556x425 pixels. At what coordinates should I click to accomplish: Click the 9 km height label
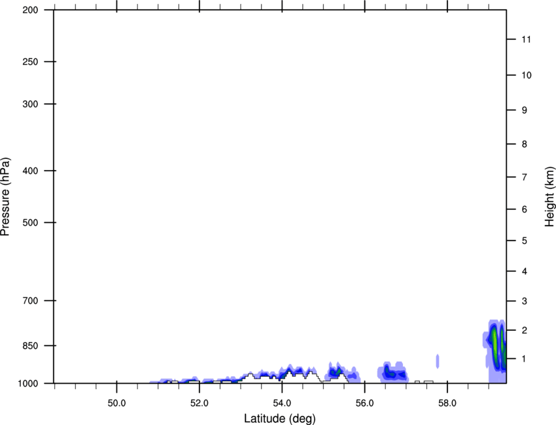(525, 110)
